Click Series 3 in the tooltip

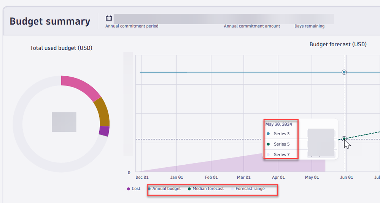281,134
